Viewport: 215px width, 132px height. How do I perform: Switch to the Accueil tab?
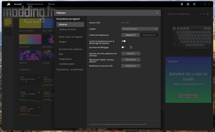coord(18,4)
